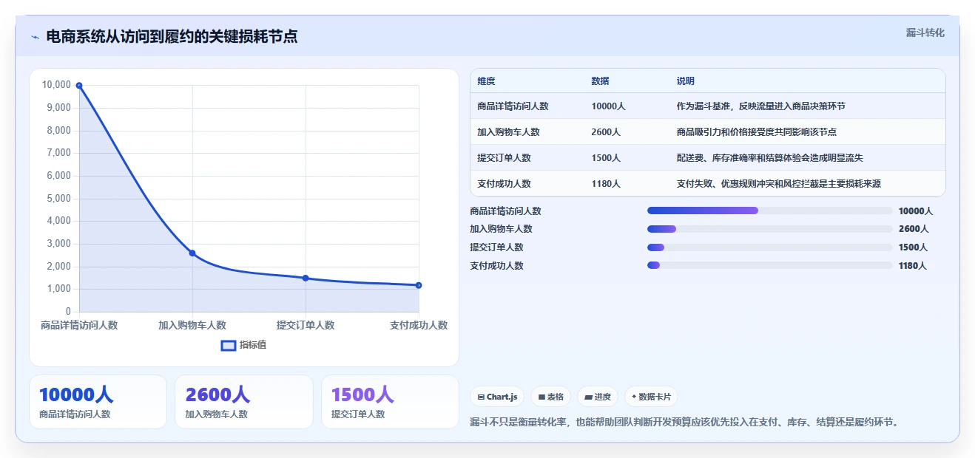Click the description 商品吸引力和价格接受度共同影响该节点
The height and width of the screenshot is (458, 975).
coord(756,132)
